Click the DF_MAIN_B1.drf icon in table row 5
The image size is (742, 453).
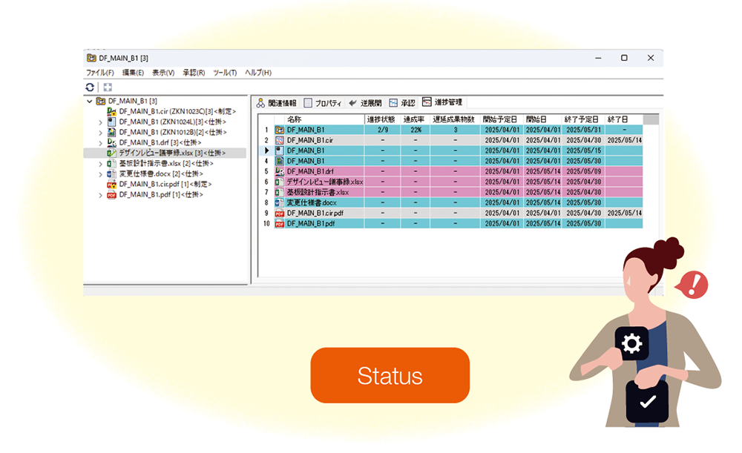coord(280,171)
